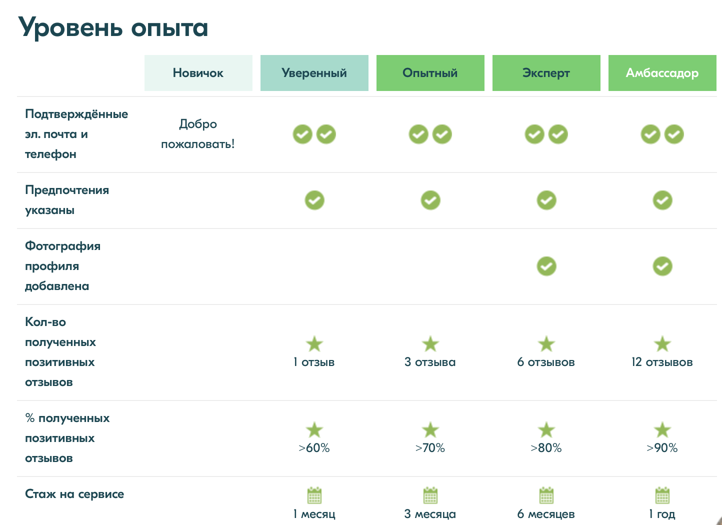Viewport: 722px width, 525px height.
Task: Click row label Подтверждённые эл. почта и телефон
Action: (x=76, y=134)
